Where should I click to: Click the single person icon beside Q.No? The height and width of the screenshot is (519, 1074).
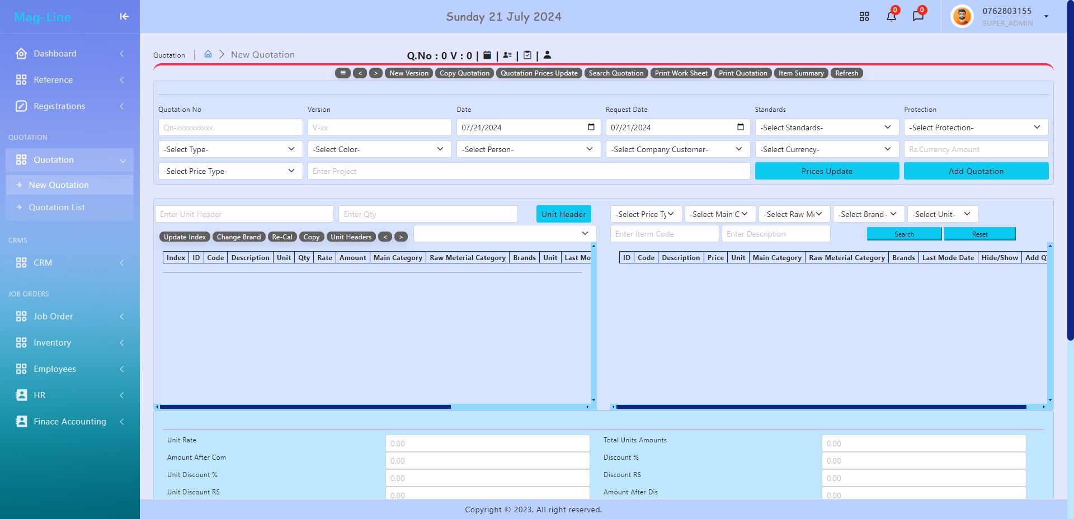click(x=547, y=55)
